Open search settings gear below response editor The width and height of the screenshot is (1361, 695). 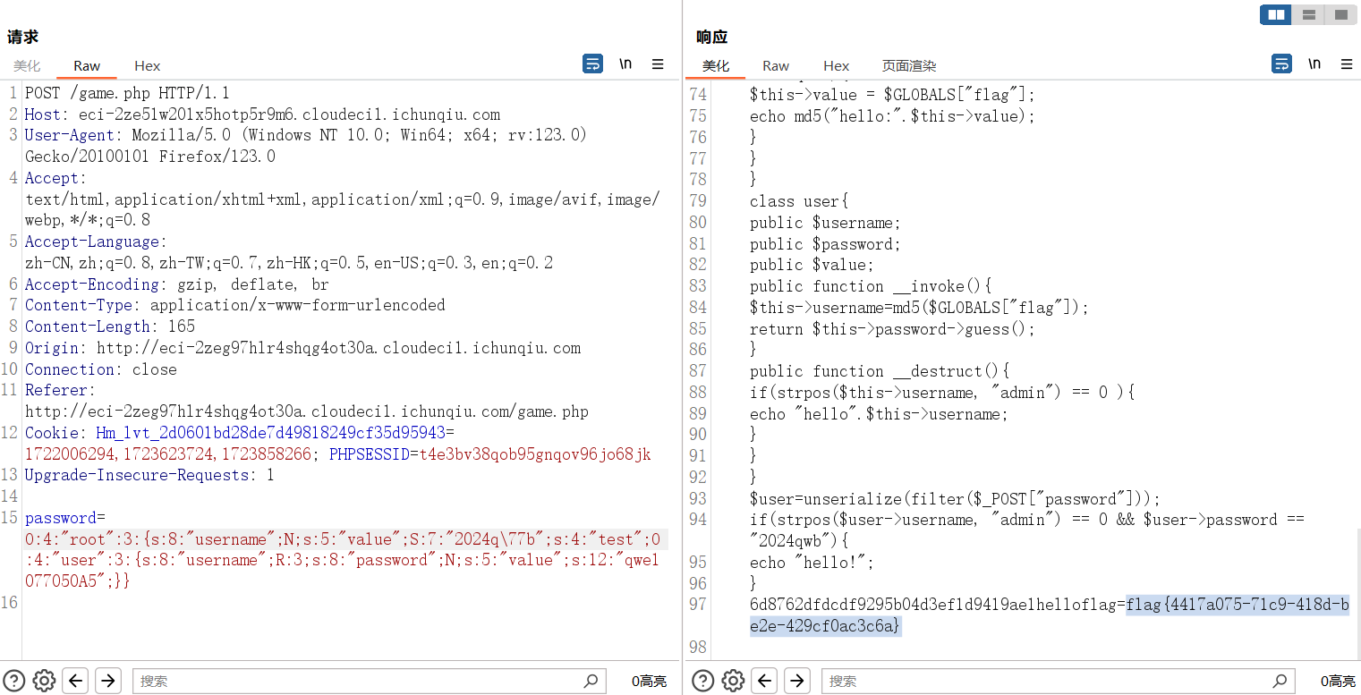[733, 681]
